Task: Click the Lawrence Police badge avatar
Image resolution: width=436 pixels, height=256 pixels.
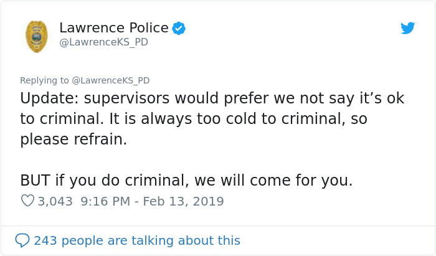Action: click(x=36, y=36)
